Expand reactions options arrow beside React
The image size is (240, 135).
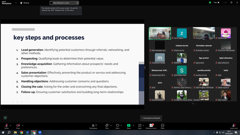click(x=121, y=125)
